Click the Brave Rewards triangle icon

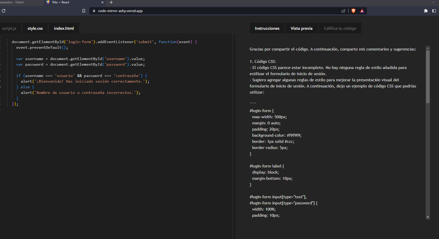coord(362,11)
